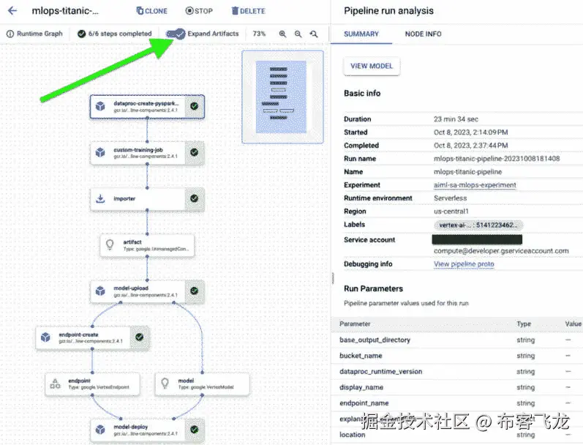Click the View Model button
Screen dimensions: 583x445
click(372, 66)
